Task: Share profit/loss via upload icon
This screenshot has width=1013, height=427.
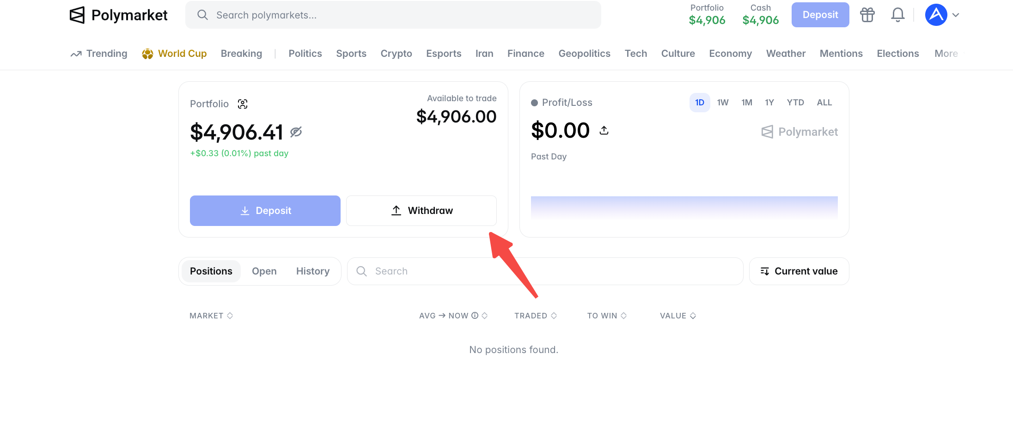Action: [604, 130]
